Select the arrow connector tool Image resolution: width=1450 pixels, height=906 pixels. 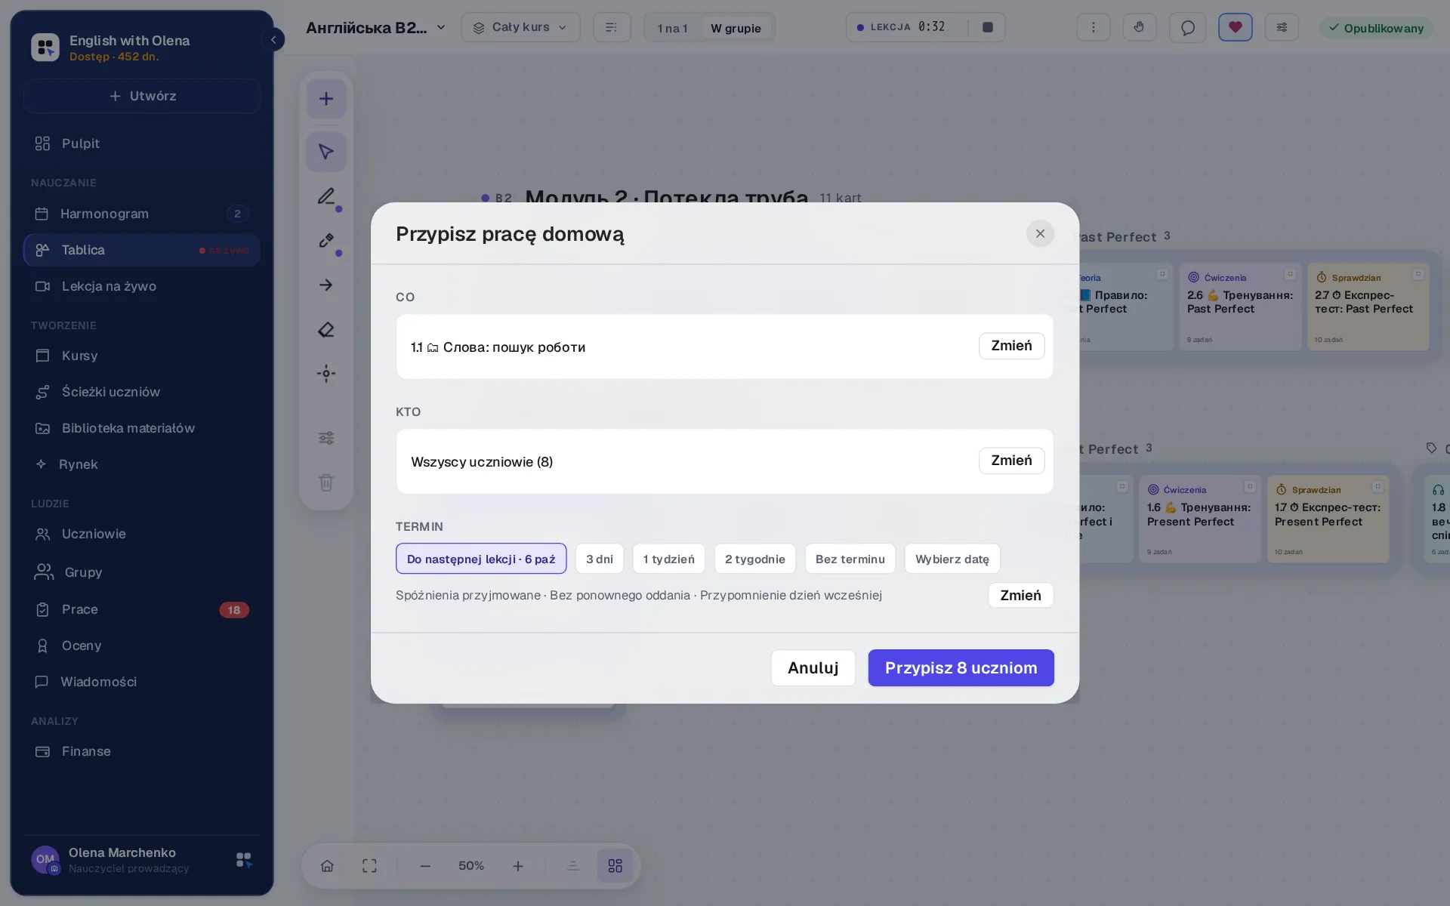[326, 285]
